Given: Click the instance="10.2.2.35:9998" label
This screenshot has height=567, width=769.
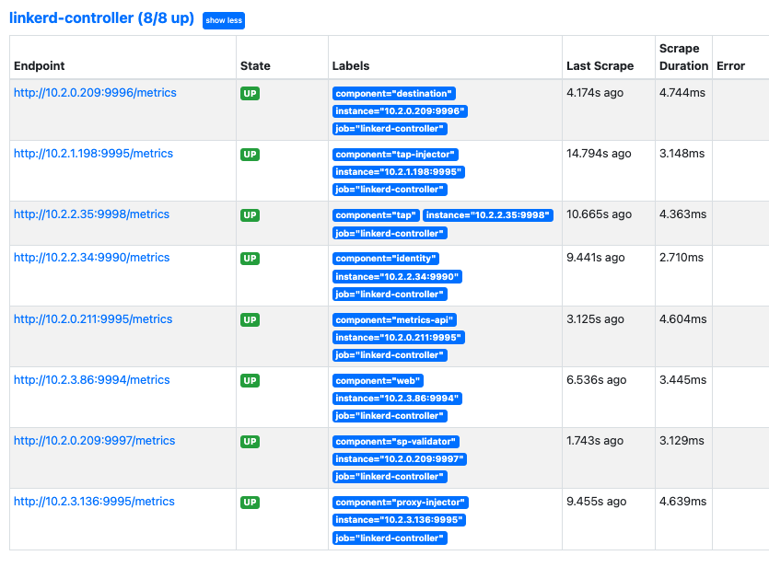Looking at the screenshot, I should (x=488, y=215).
